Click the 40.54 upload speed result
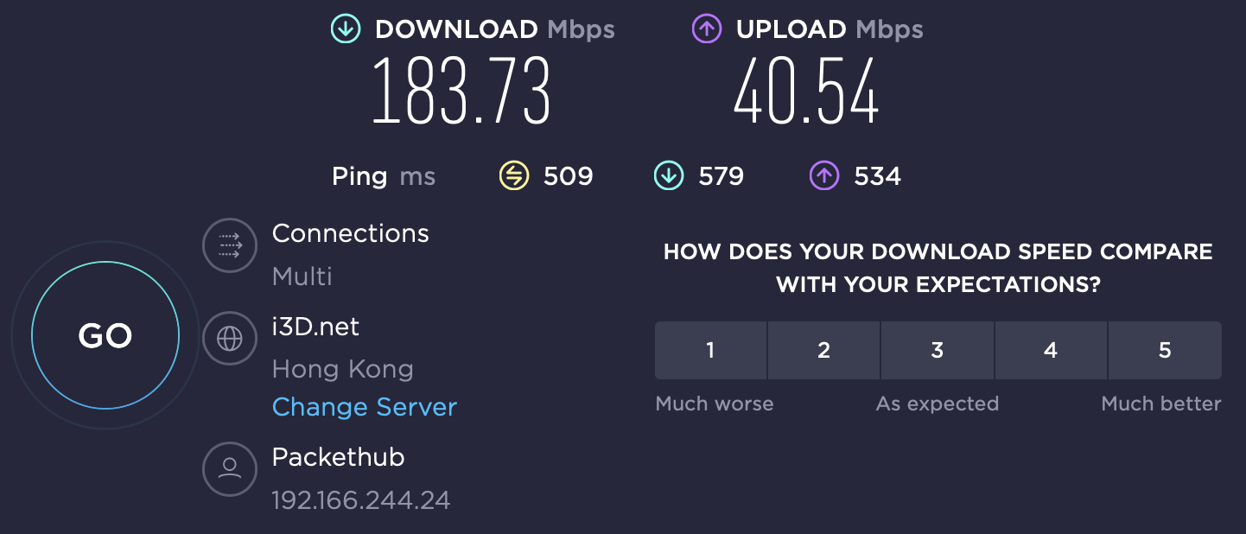 tap(806, 91)
